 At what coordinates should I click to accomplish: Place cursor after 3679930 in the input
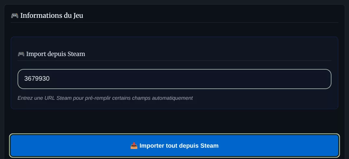tap(50, 79)
